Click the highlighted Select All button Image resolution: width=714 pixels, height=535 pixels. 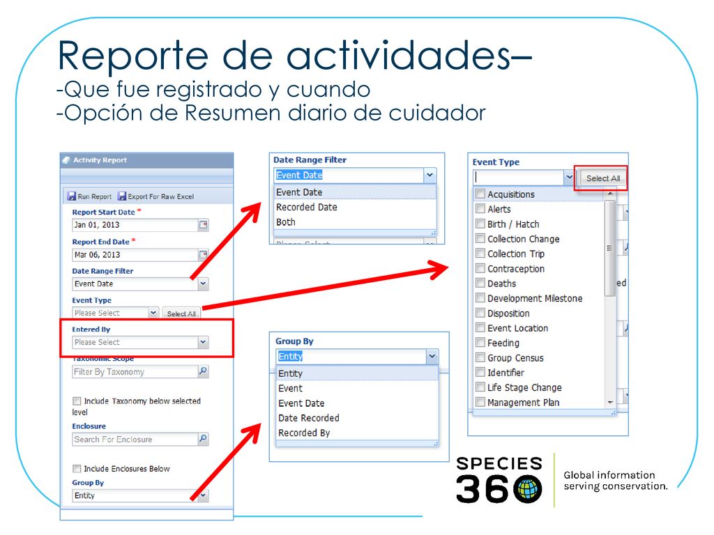point(603,178)
